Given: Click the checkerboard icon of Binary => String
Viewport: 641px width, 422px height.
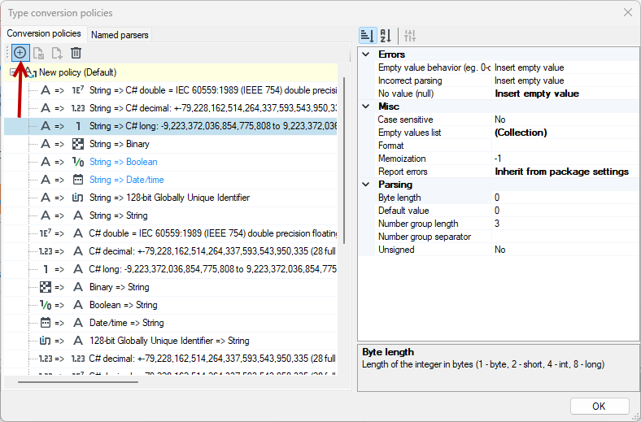Looking at the screenshot, I should 46,287.
